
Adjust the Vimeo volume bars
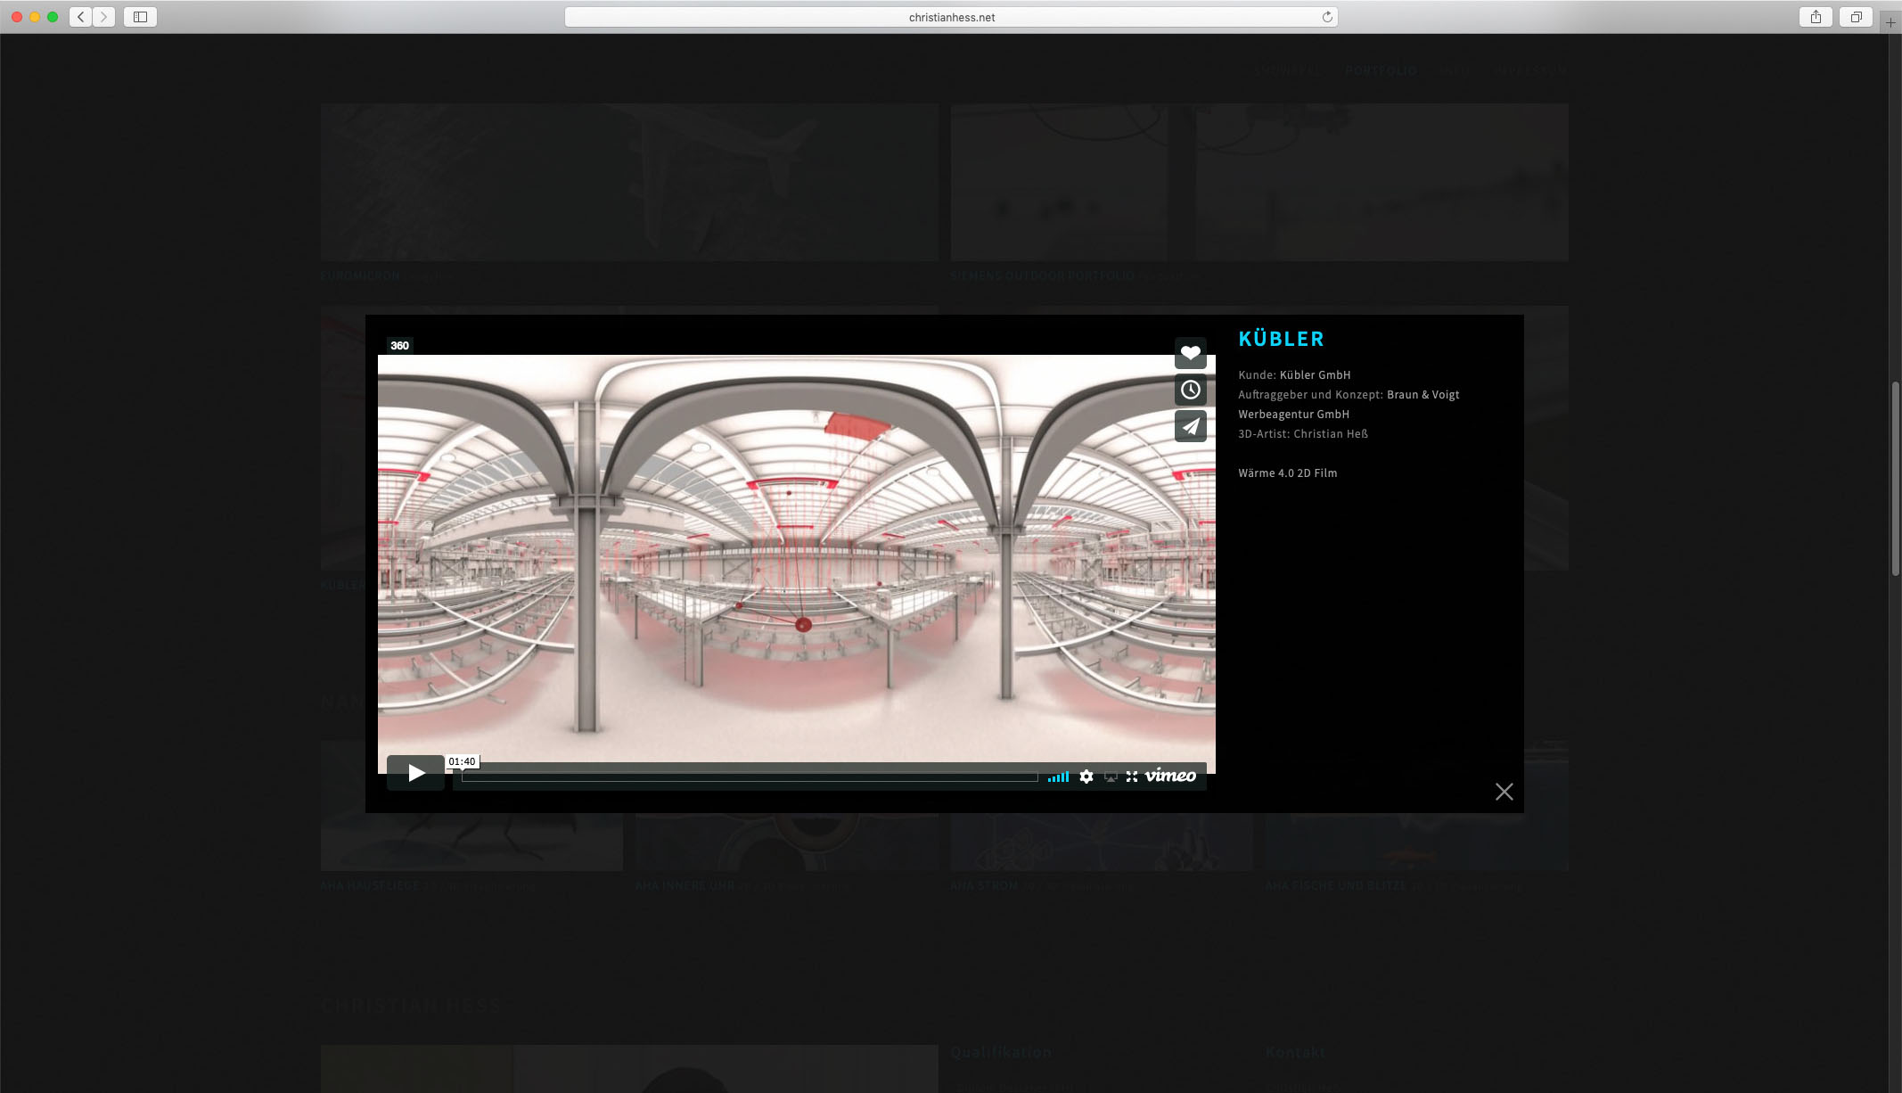coord(1058,777)
